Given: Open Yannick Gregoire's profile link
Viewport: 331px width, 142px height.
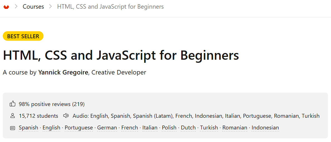Looking at the screenshot, I should point(63,73).
